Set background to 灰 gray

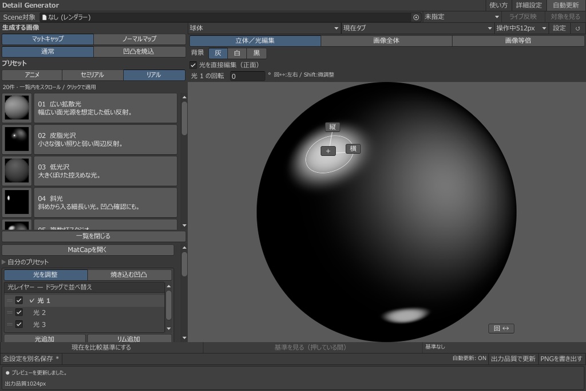pyautogui.click(x=218, y=53)
